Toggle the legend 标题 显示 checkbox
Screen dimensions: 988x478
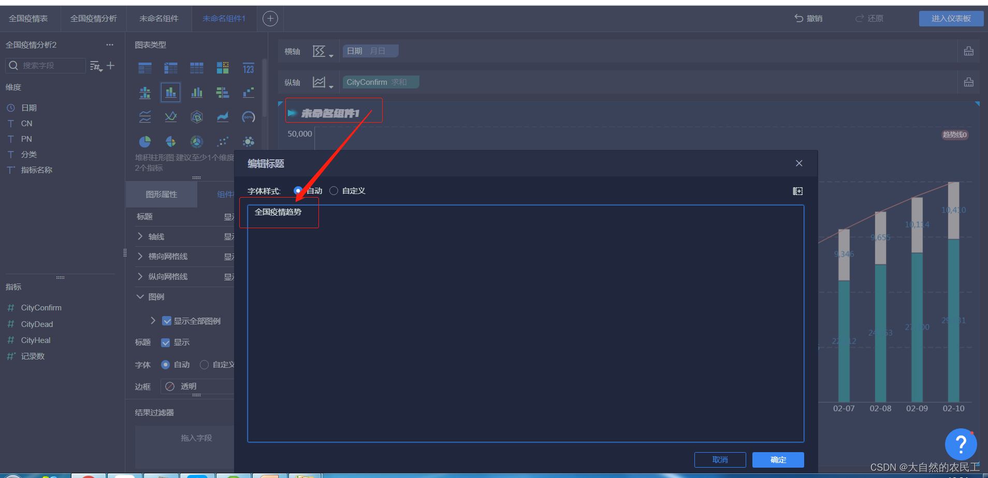click(166, 342)
